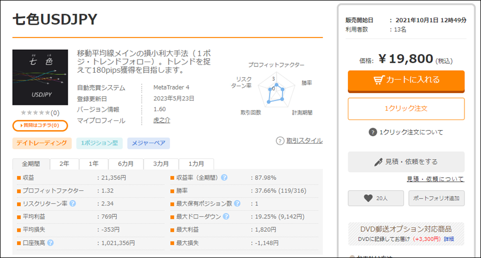Click the 平均損失 value -353円
The height and width of the screenshot is (258, 481).
point(111,230)
